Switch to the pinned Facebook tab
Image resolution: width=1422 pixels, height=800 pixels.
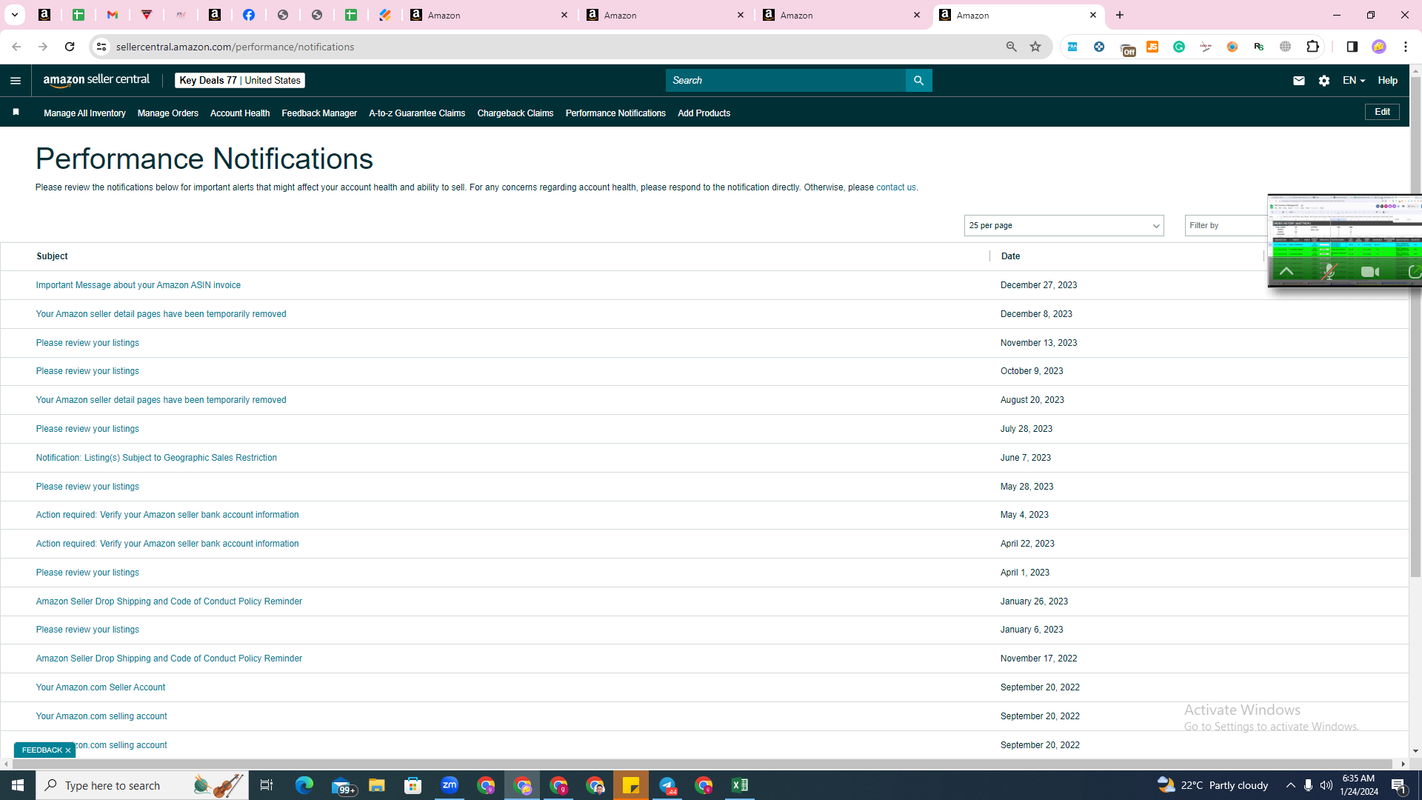point(249,15)
